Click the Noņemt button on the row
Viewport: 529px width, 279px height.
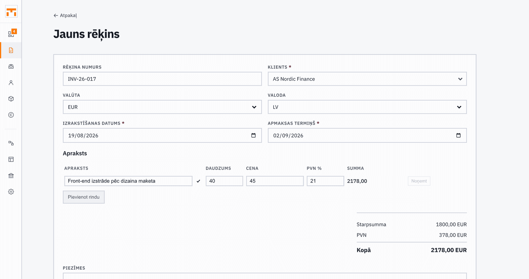pyautogui.click(x=419, y=181)
